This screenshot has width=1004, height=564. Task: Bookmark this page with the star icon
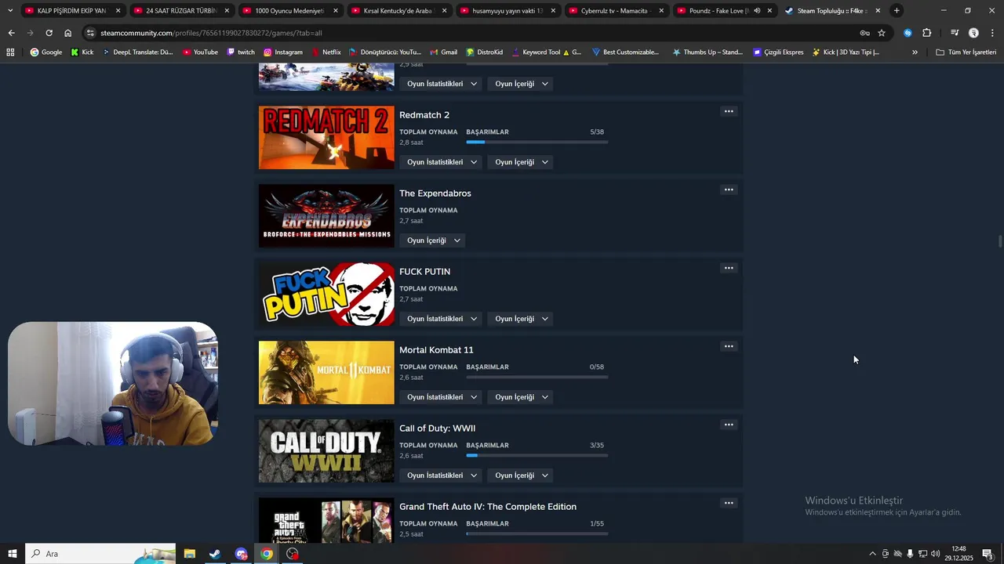pyautogui.click(x=882, y=33)
